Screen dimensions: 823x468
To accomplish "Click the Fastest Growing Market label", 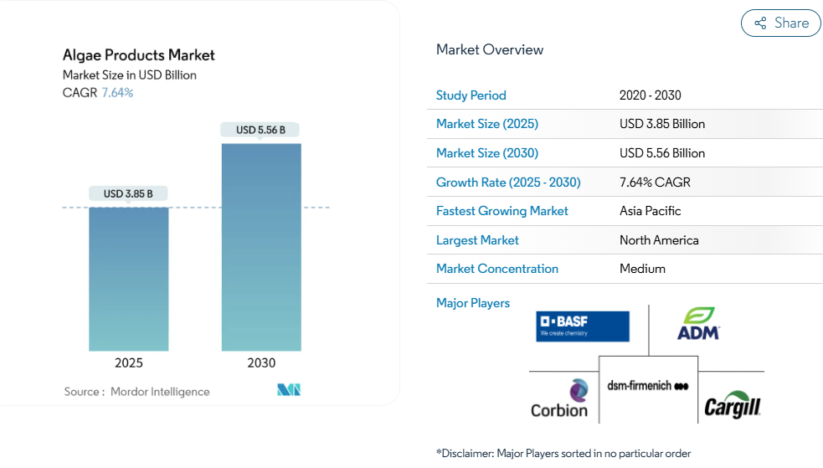I will (x=502, y=211).
